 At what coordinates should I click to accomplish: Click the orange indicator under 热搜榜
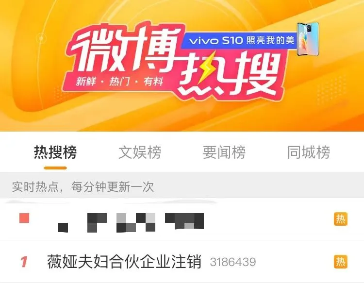[x=55, y=168]
